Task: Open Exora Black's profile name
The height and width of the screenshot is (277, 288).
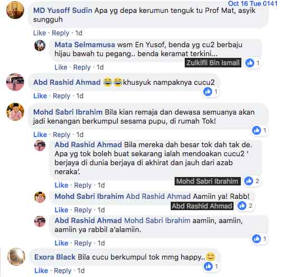Action: click(55, 257)
